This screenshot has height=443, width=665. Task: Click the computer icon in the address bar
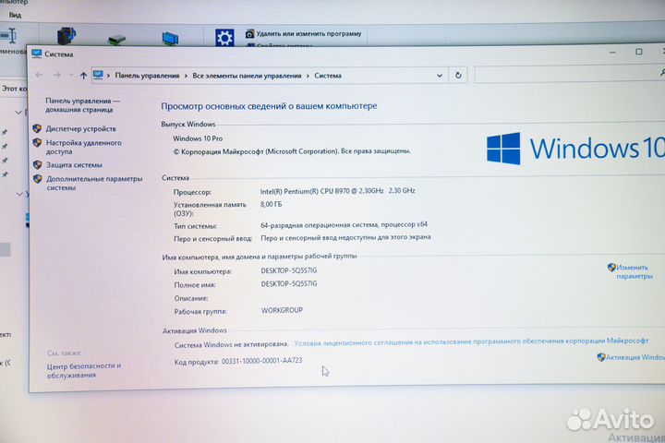[x=98, y=75]
